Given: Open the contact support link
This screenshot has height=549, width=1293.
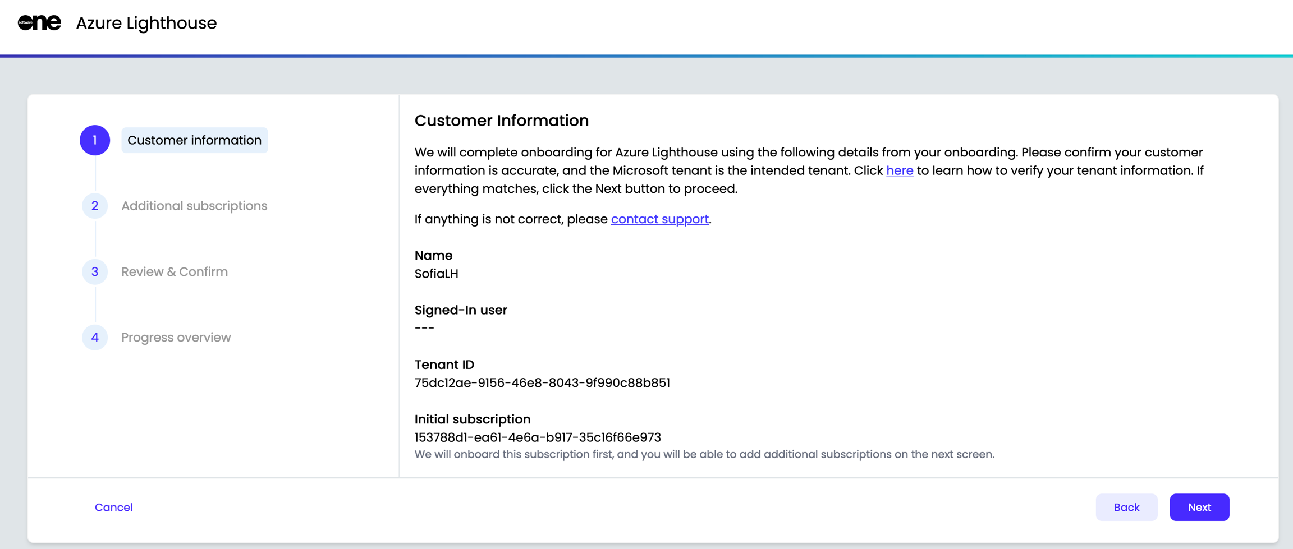Looking at the screenshot, I should click(659, 219).
